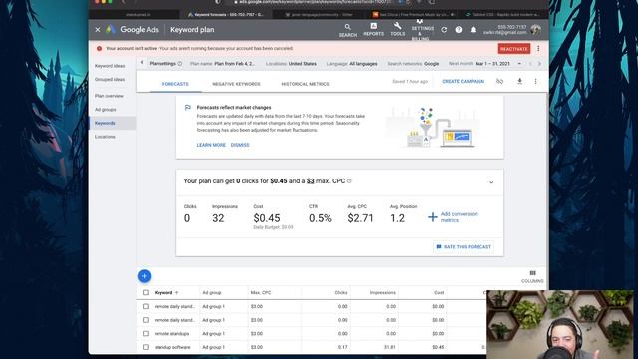Edit the Plan name field
The image size is (638, 359).
point(222,64)
